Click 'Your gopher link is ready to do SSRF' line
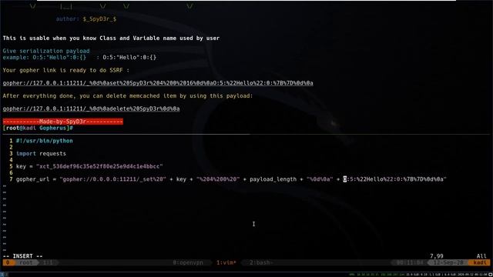The width and height of the screenshot is (493, 277). click(x=66, y=70)
